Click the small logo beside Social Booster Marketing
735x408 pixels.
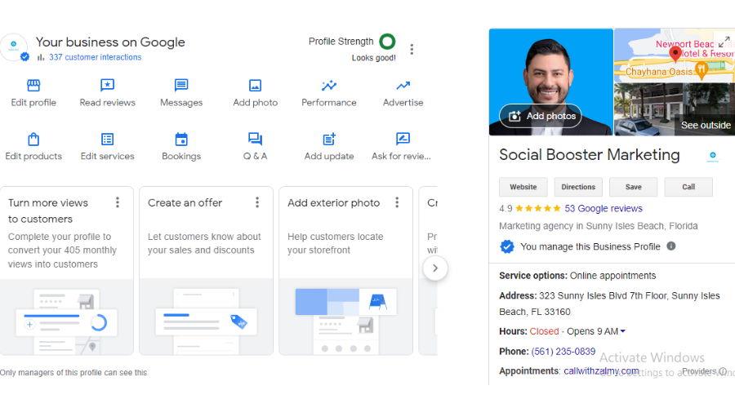(x=712, y=157)
